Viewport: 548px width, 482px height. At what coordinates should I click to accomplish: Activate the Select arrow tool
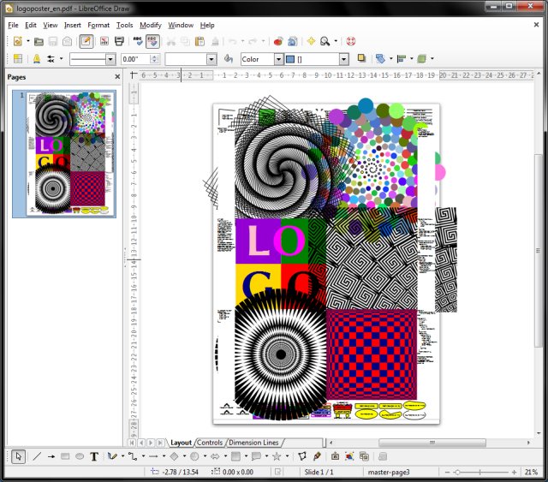point(19,457)
